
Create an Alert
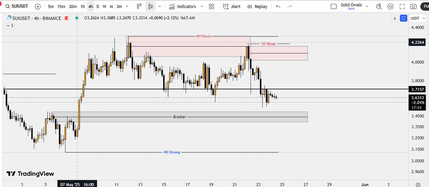231,6
